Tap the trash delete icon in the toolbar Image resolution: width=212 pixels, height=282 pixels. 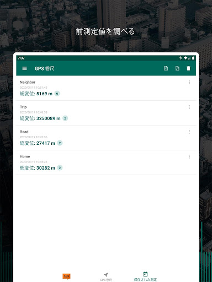188,68
